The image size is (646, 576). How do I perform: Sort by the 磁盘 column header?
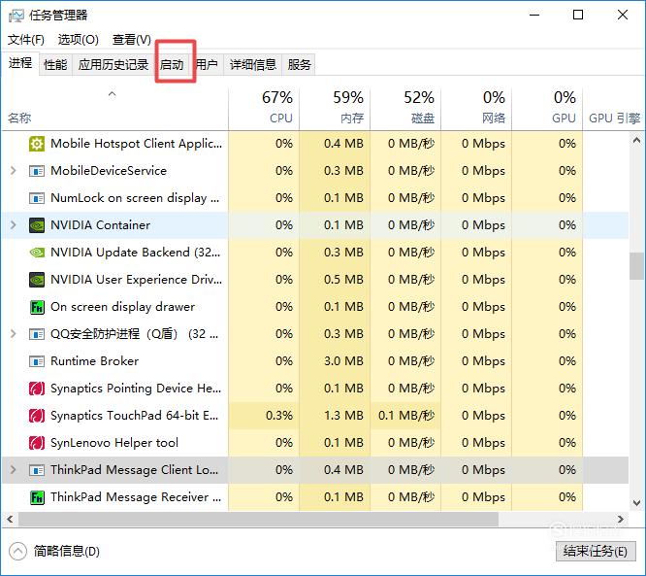click(405, 110)
